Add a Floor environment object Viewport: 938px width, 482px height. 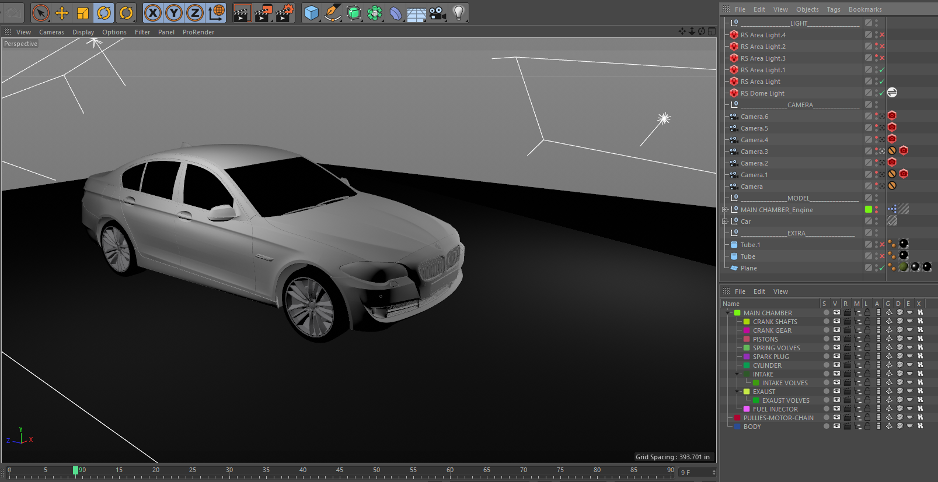[x=416, y=13]
